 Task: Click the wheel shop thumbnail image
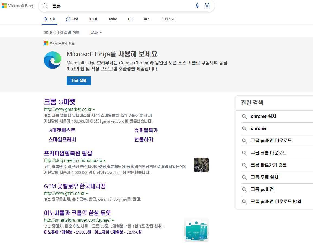201,165
